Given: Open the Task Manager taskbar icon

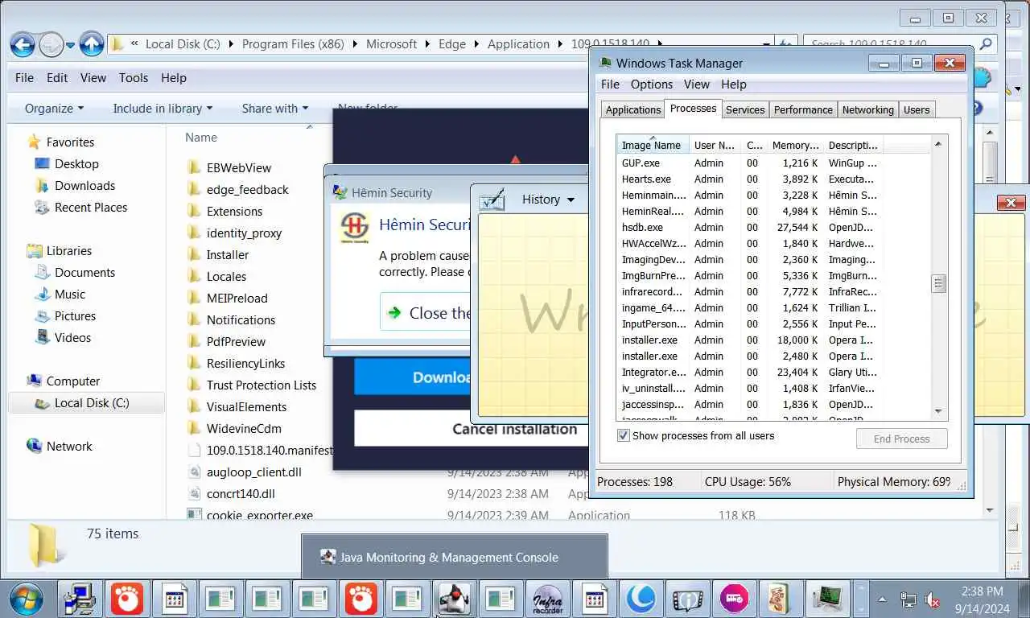Looking at the screenshot, I should [x=828, y=599].
